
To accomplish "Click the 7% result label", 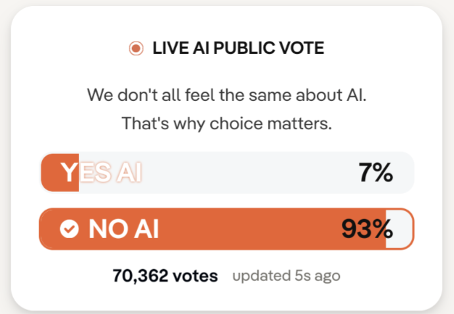I will click(375, 173).
